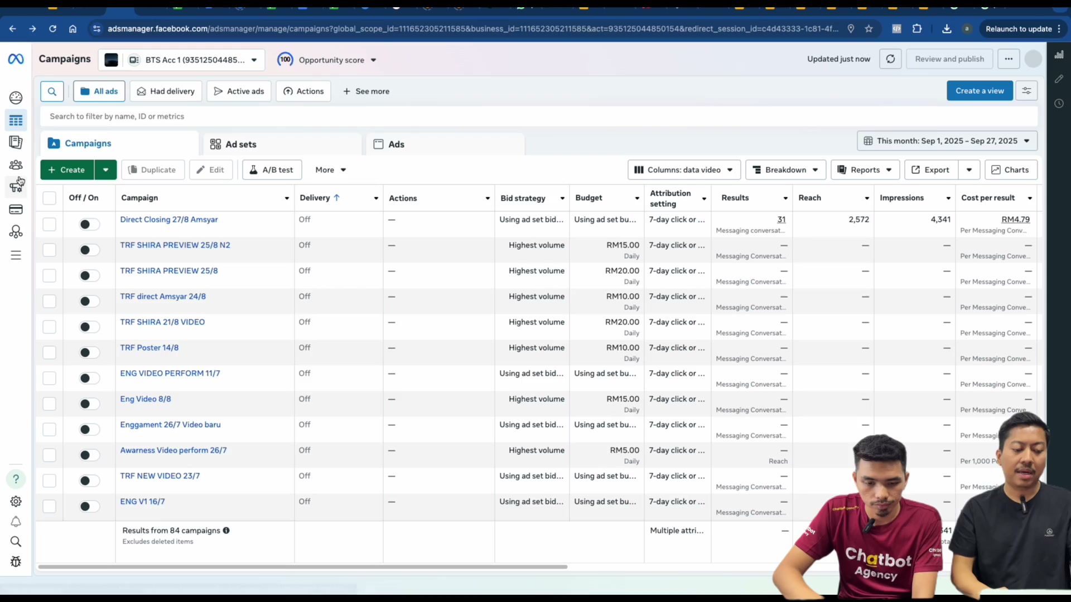Viewport: 1071px width, 602px height.
Task: Toggle on Direct Closing 27/8 Amsyar campaign
Action: click(89, 224)
